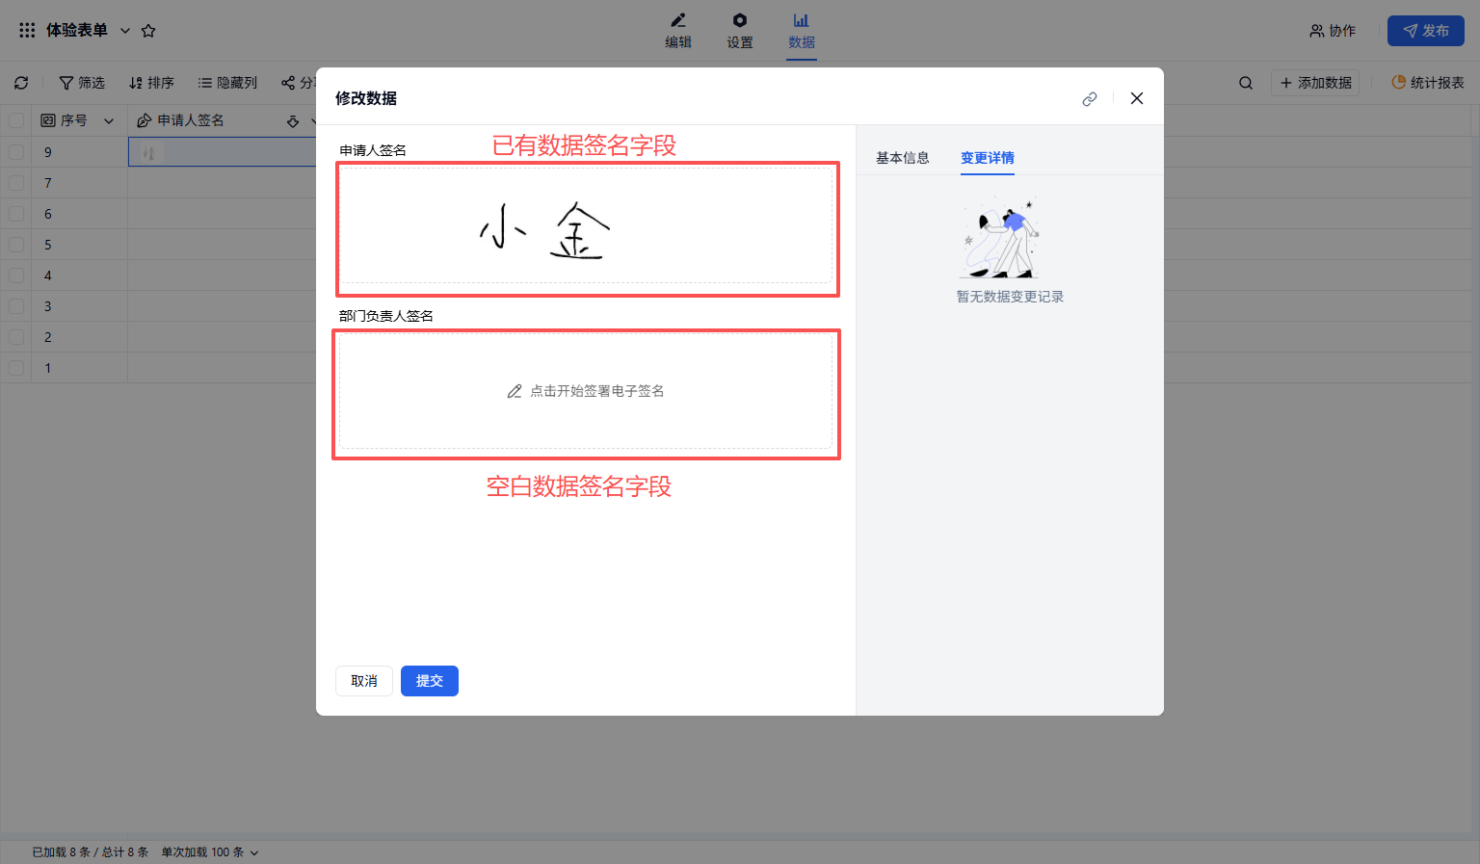Open the search icon in data toolbar
Viewport: 1480px width, 864px height.
tap(1246, 83)
